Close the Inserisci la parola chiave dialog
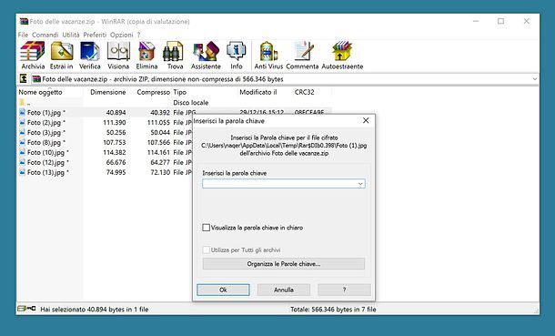 tap(366, 121)
